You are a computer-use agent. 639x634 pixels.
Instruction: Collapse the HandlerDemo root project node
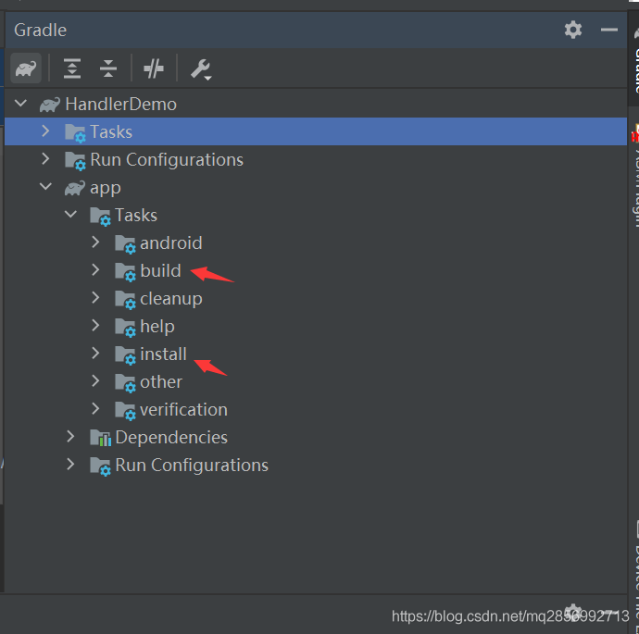click(x=21, y=104)
